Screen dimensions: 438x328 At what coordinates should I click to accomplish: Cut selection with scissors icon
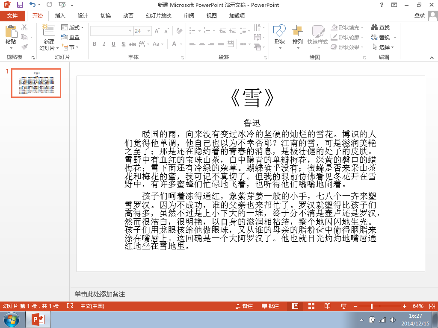[24, 27]
